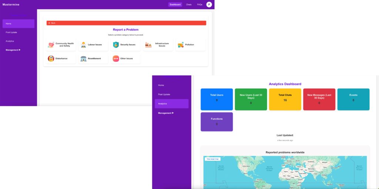Viewport: 379px width, 189px height.
Task: Open the Chats tab in header
Action: click(x=189, y=4)
